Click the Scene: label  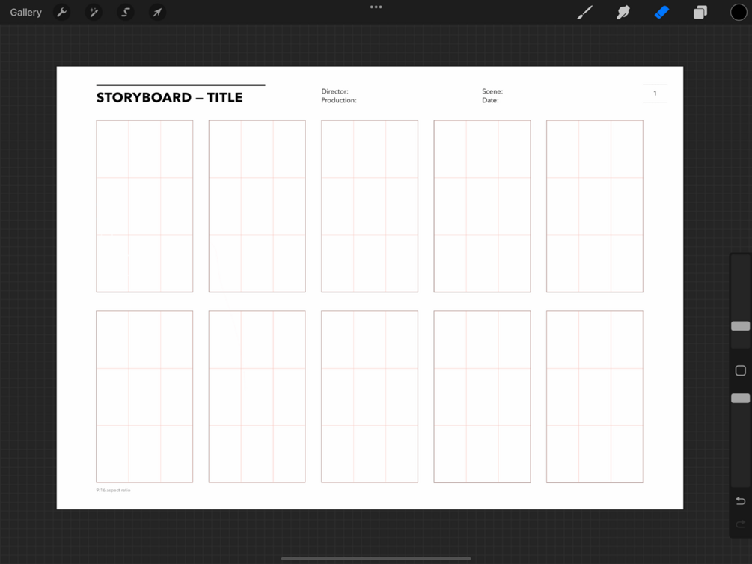click(x=492, y=91)
